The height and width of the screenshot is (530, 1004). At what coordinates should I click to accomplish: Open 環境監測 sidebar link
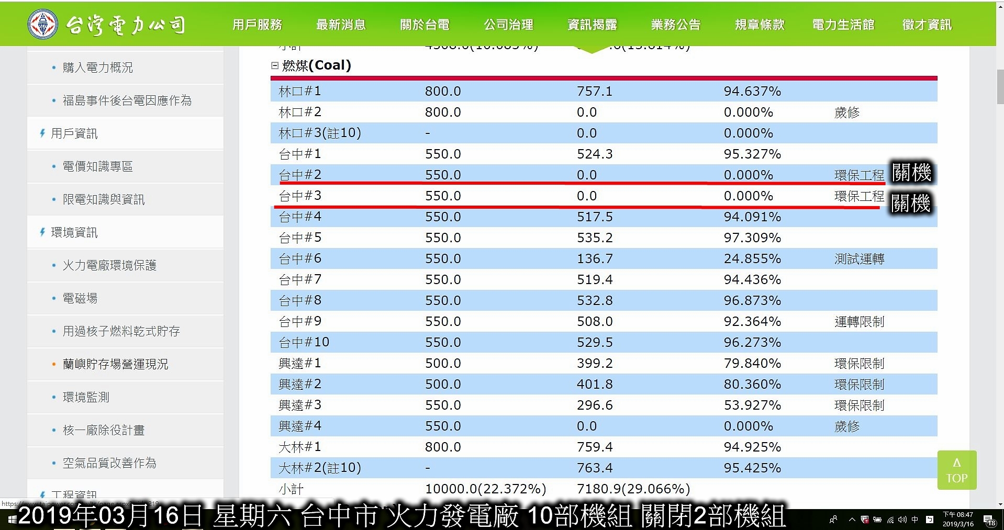pos(86,397)
